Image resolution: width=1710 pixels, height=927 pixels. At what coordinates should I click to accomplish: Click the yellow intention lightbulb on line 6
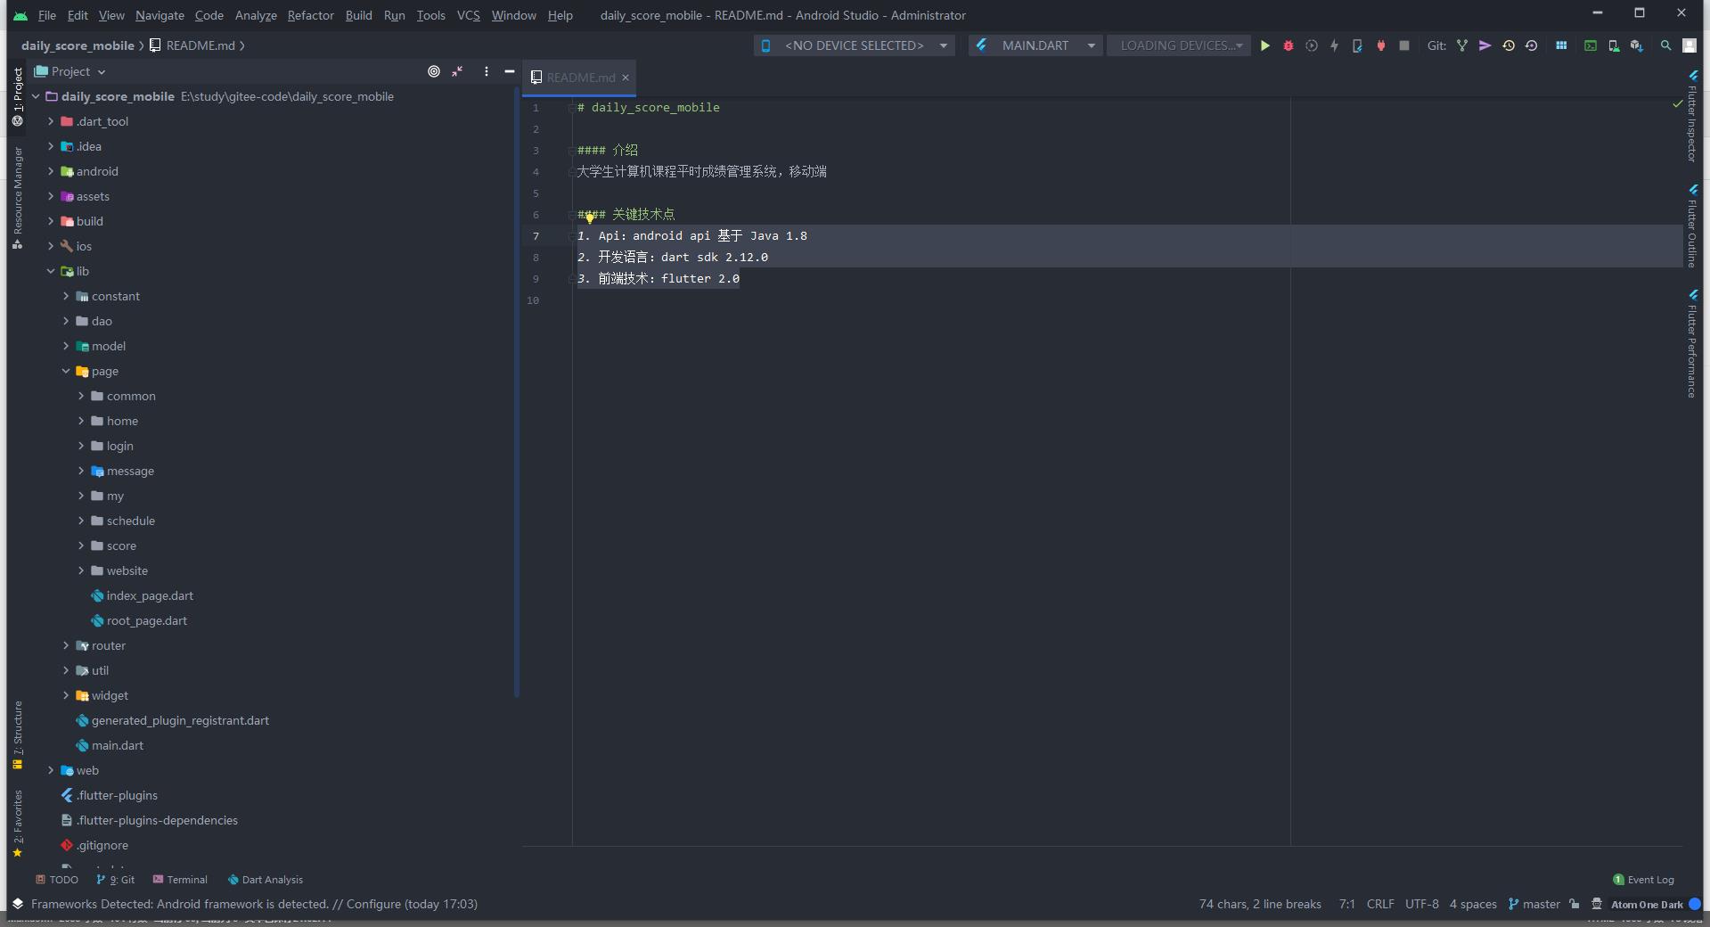pos(589,217)
